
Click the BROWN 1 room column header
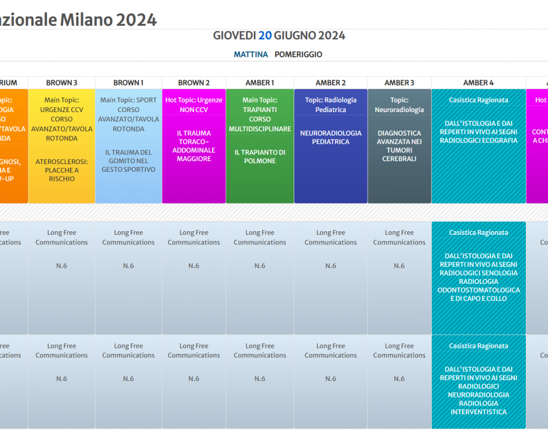(x=128, y=83)
